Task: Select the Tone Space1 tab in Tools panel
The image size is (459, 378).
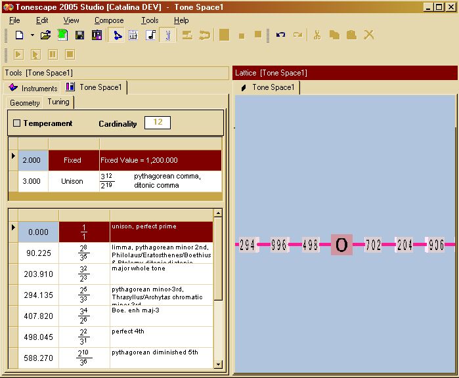Action: (x=94, y=87)
